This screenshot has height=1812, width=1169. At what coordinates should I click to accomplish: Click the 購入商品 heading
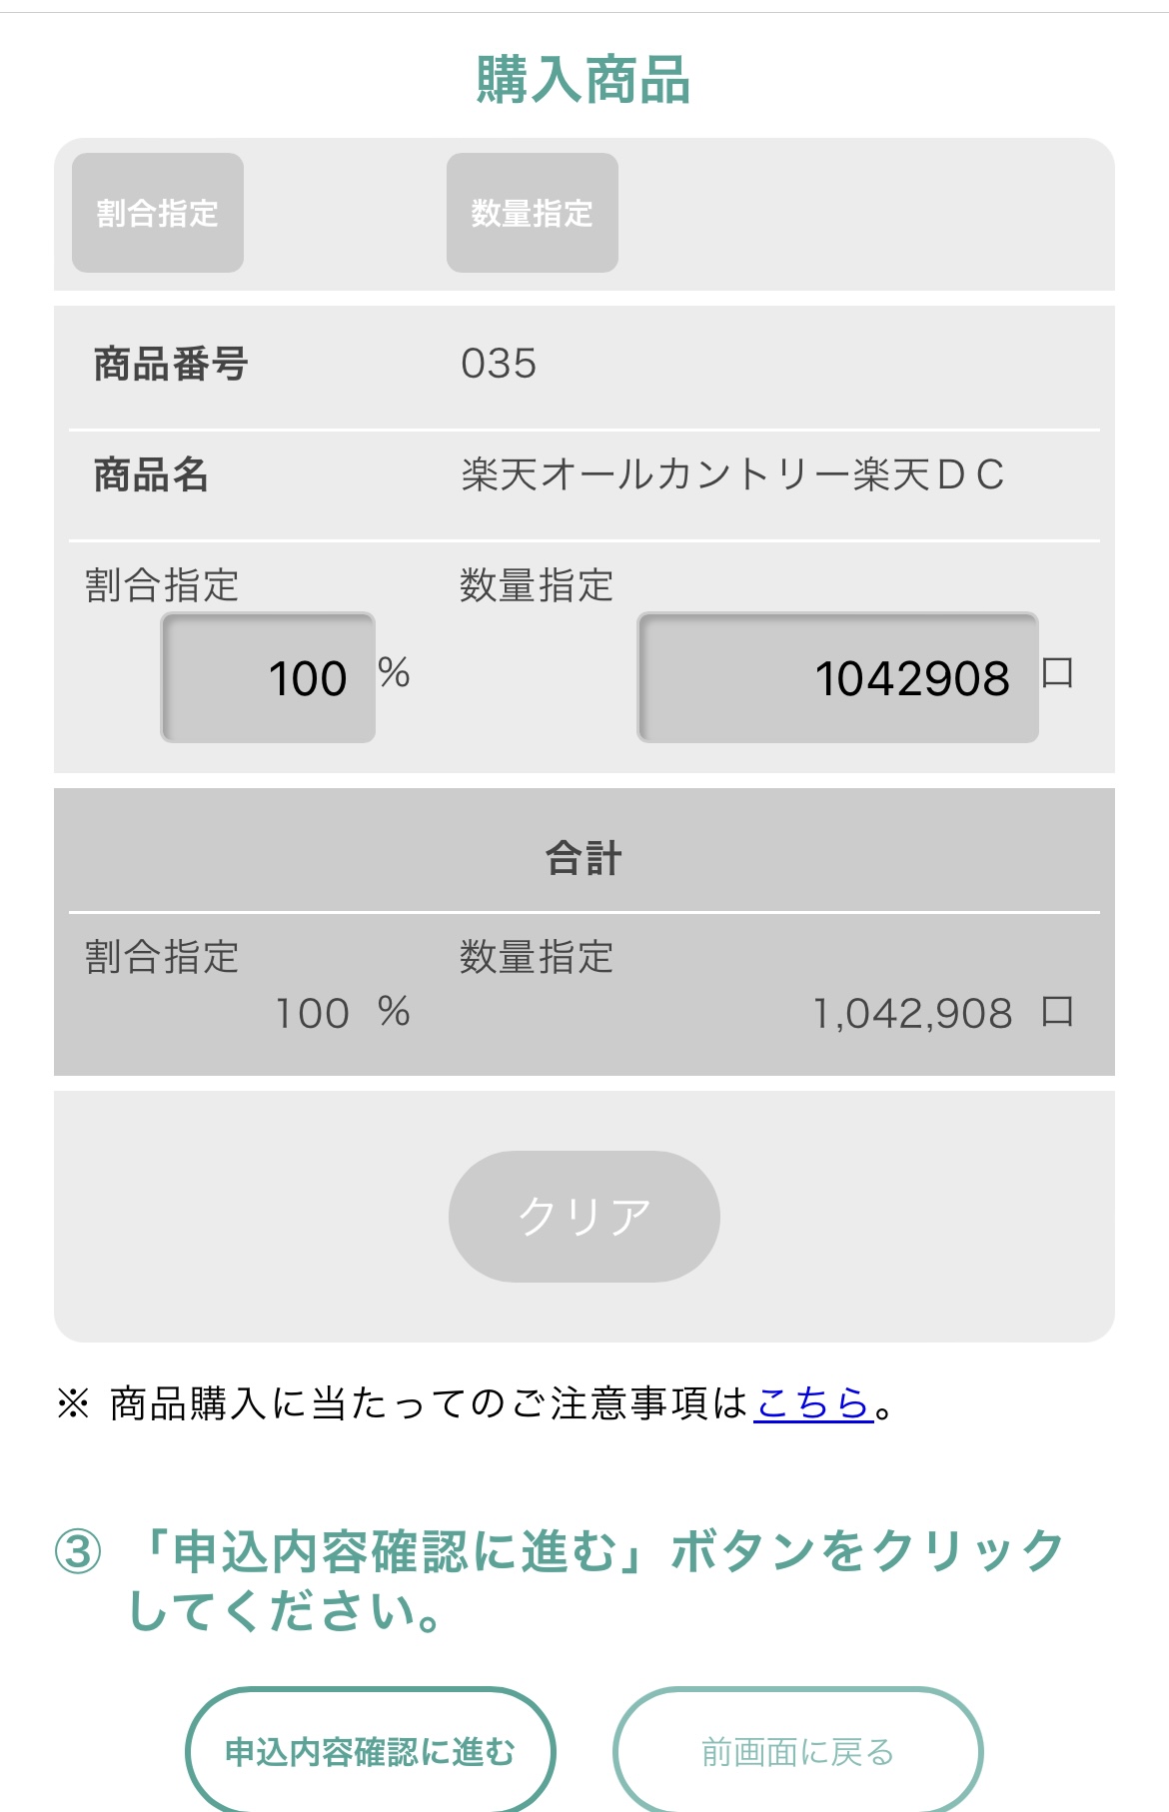[584, 80]
